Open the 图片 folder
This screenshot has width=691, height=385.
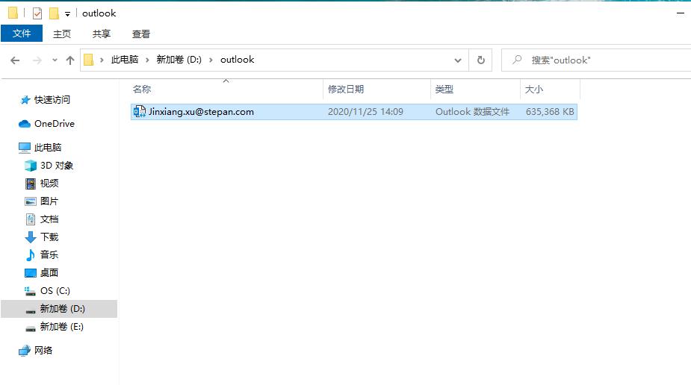(x=49, y=201)
